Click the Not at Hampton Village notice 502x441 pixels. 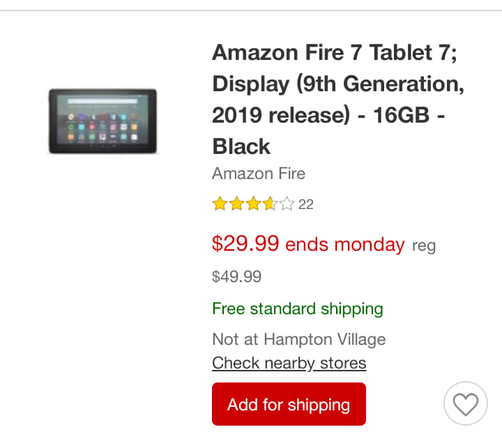pyautogui.click(x=298, y=340)
